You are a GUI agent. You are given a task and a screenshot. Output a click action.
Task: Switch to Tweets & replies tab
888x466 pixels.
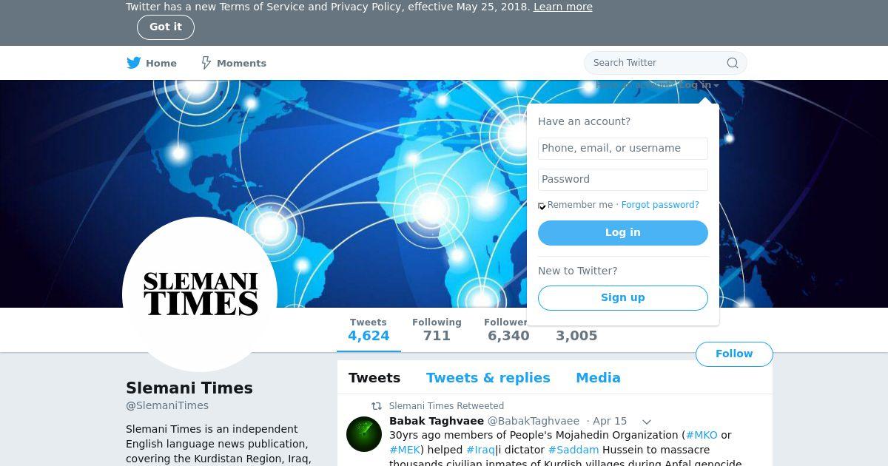click(x=488, y=378)
